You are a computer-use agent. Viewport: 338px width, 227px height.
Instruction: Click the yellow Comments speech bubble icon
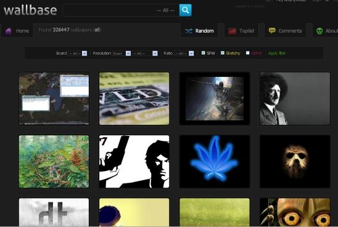click(272, 31)
